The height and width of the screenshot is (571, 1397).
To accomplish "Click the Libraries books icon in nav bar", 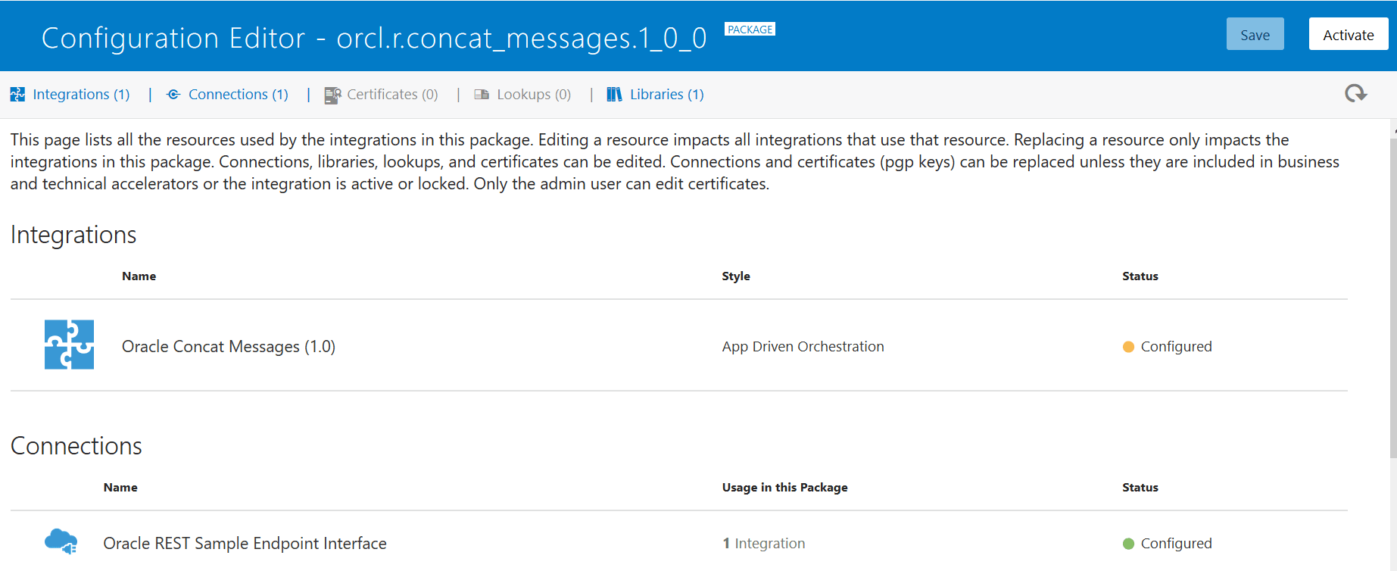I will coord(614,94).
